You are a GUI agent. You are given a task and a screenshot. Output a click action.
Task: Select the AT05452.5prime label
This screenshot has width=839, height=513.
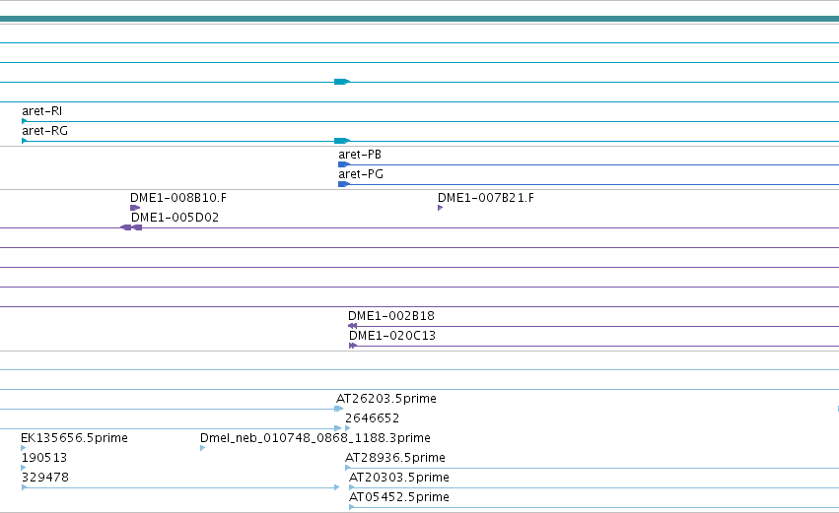[399, 497]
